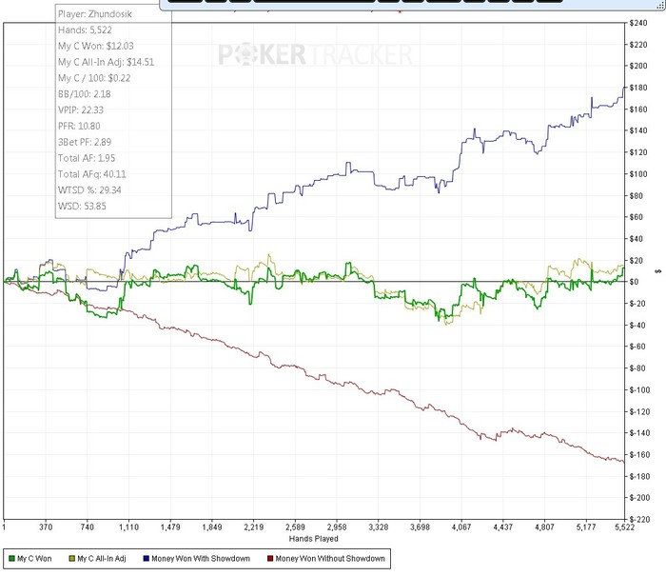Select the My C / 100: $0.22 line
The image size is (666, 576).
tap(94, 78)
